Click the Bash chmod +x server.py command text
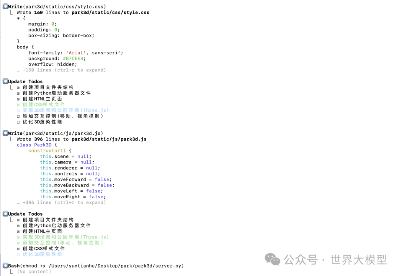This screenshot has width=400, height=276. pyautogui.click(x=96, y=266)
